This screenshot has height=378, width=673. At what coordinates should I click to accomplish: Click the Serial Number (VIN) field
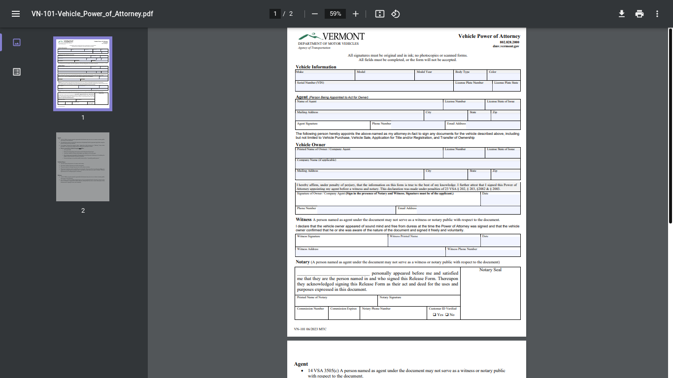[x=374, y=86]
